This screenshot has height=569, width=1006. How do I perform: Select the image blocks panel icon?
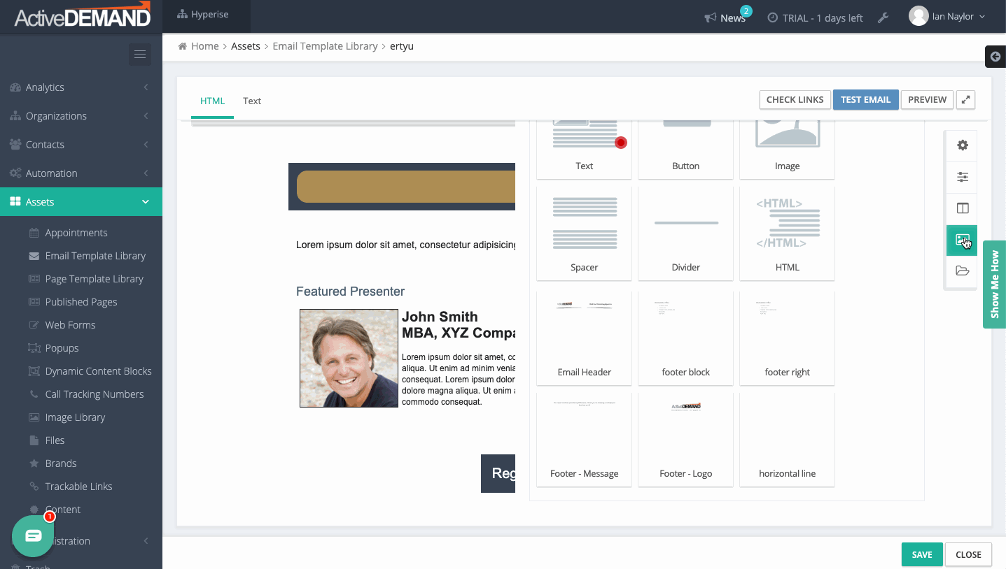[963, 240]
